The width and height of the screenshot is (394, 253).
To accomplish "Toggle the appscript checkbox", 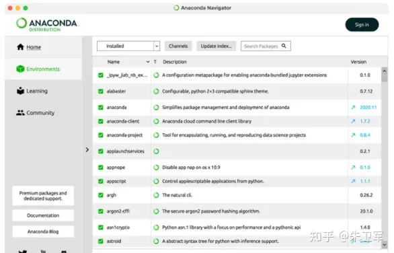I will [x=101, y=181].
